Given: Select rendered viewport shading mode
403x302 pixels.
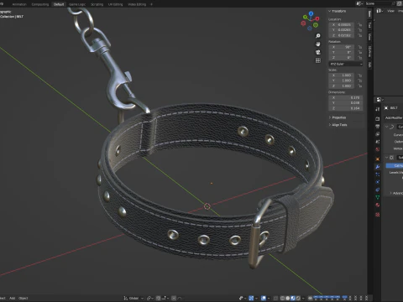Looking at the screenshot, I should [298, 298].
